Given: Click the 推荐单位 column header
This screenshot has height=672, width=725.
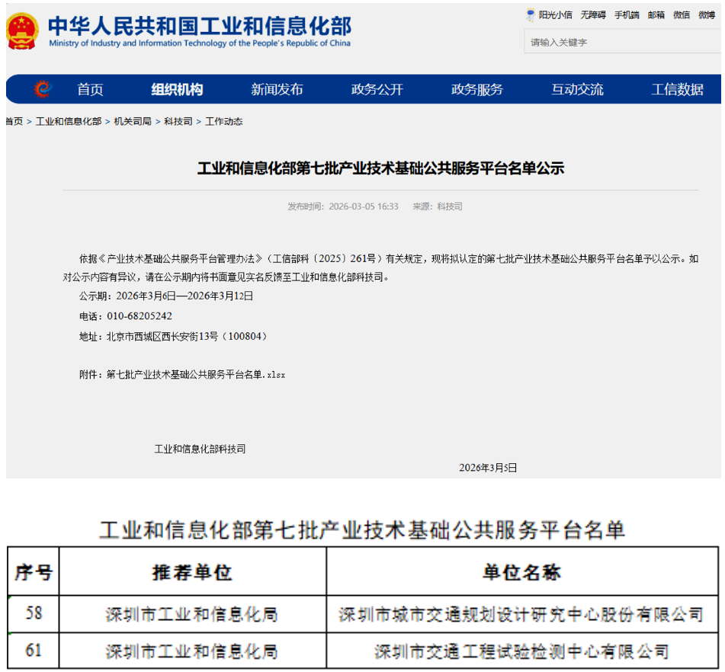Looking at the screenshot, I should pyautogui.click(x=192, y=572).
